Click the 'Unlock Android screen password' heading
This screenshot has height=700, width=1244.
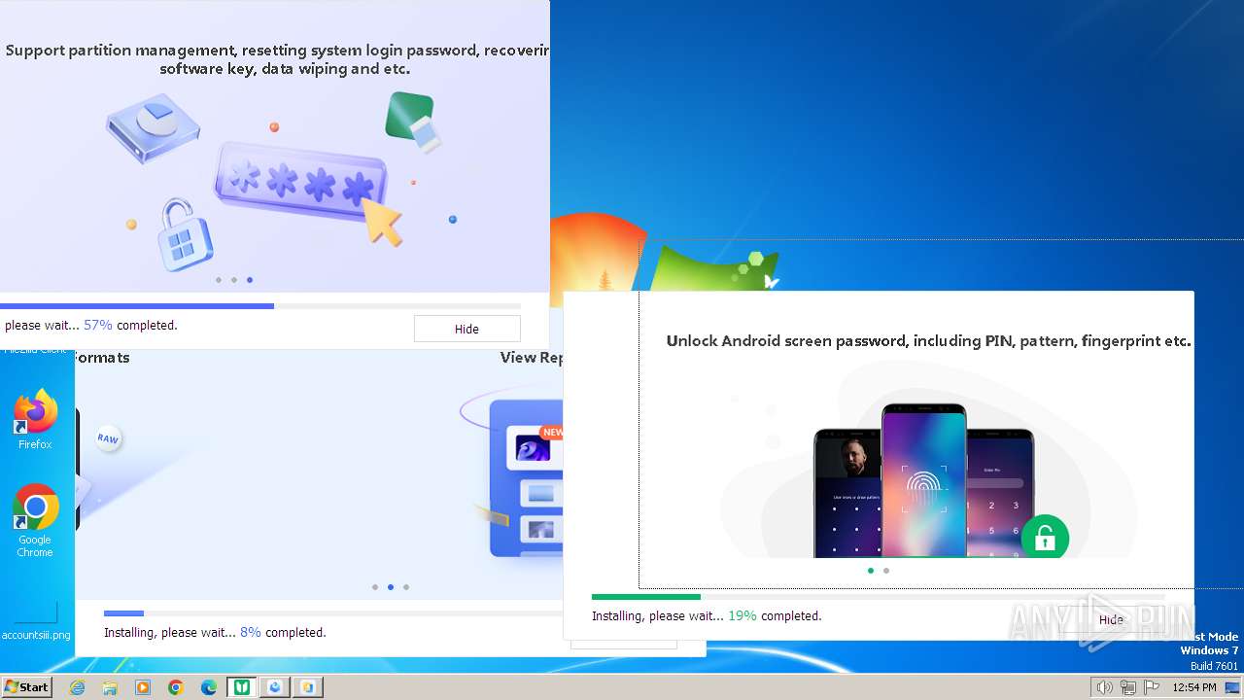928,341
